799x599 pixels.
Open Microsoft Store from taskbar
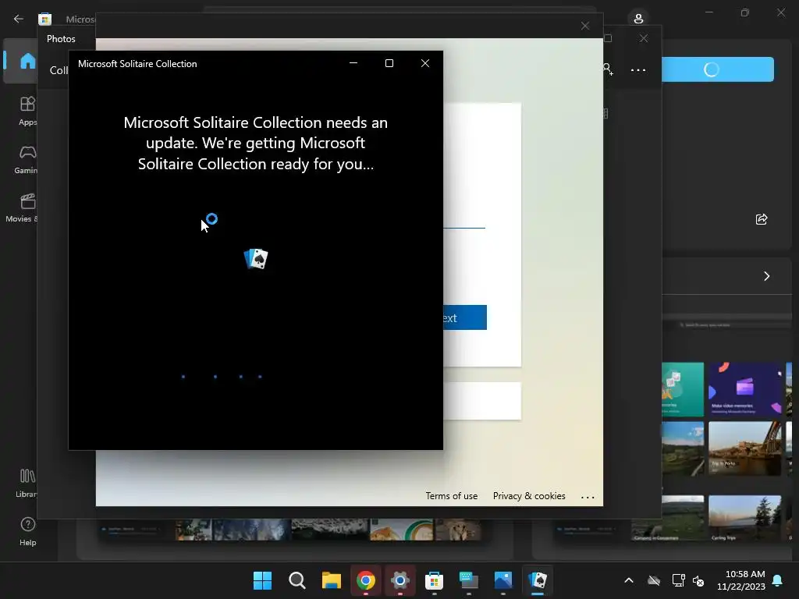pyautogui.click(x=434, y=580)
